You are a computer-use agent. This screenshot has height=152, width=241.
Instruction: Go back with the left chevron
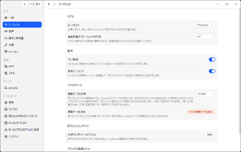(49, 4)
